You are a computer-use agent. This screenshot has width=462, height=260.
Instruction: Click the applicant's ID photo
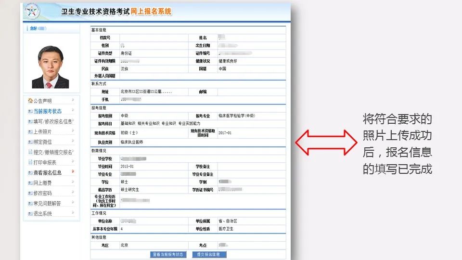[51, 67]
